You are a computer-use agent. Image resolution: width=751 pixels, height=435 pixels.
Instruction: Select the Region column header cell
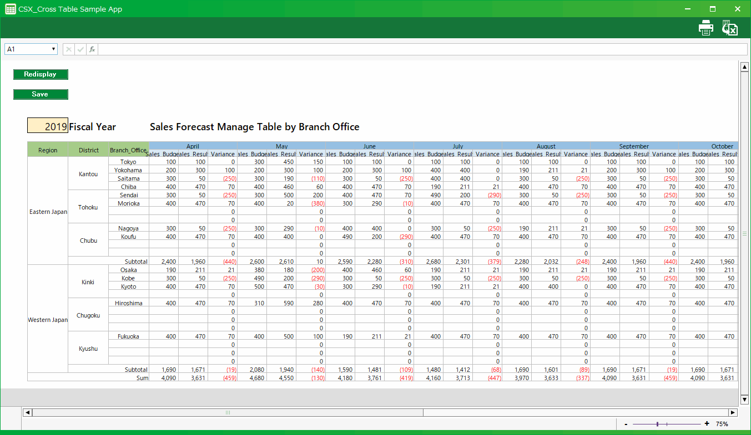coord(48,150)
